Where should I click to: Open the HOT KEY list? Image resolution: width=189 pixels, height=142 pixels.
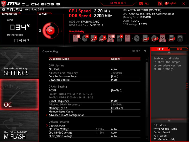pos(135,51)
